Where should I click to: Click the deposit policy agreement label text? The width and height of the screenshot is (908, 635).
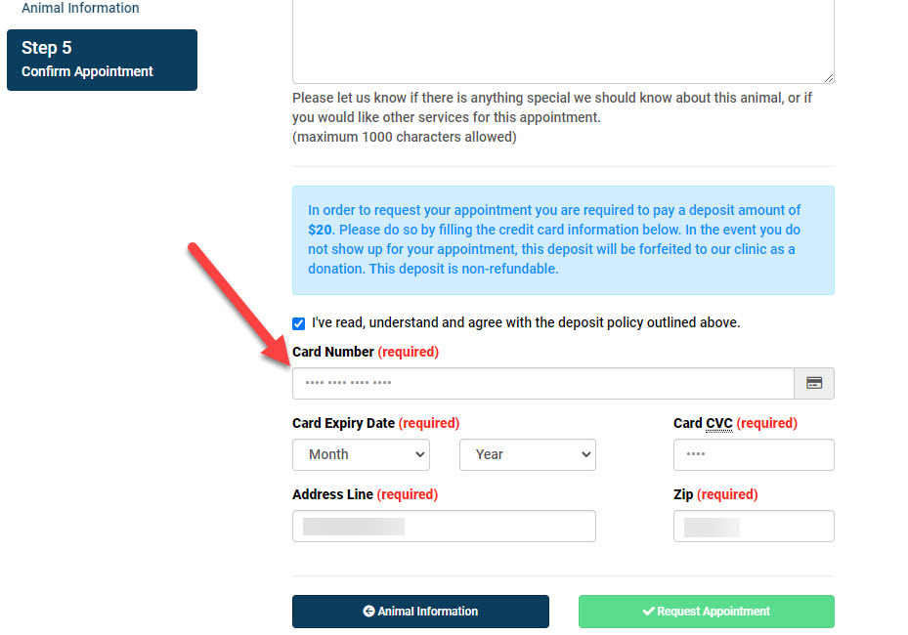526,322
